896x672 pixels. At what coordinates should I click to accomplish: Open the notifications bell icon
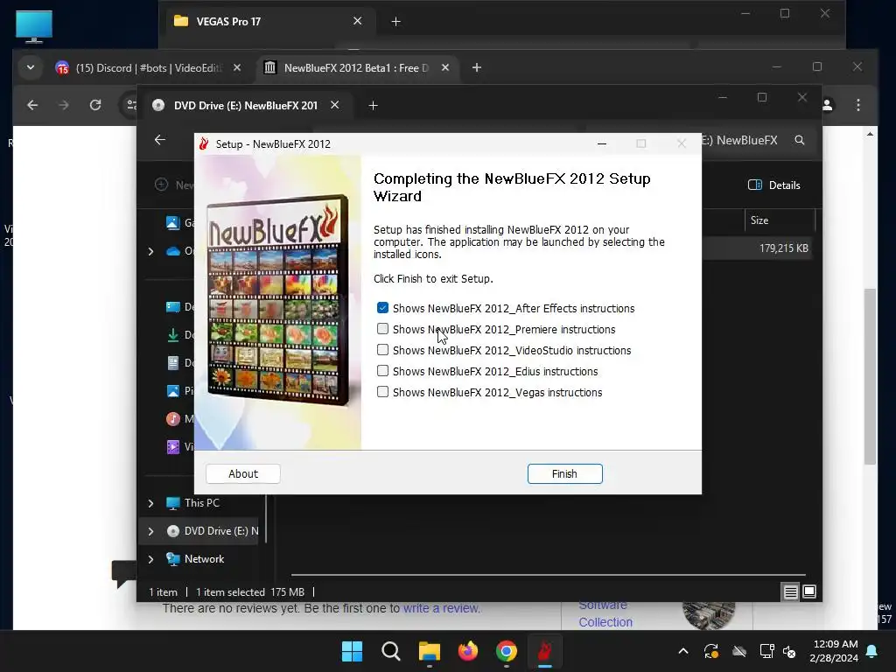[x=872, y=651]
